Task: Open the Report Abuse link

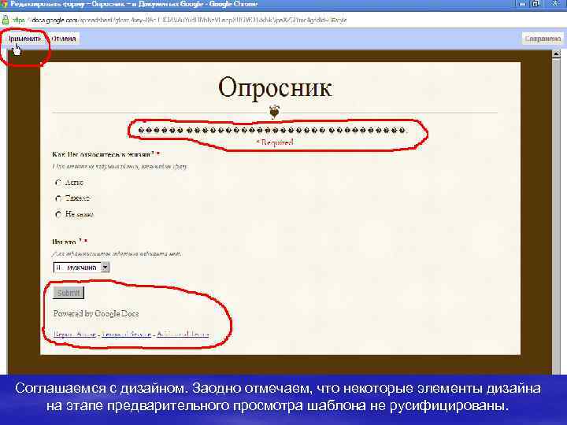Action: click(75, 334)
